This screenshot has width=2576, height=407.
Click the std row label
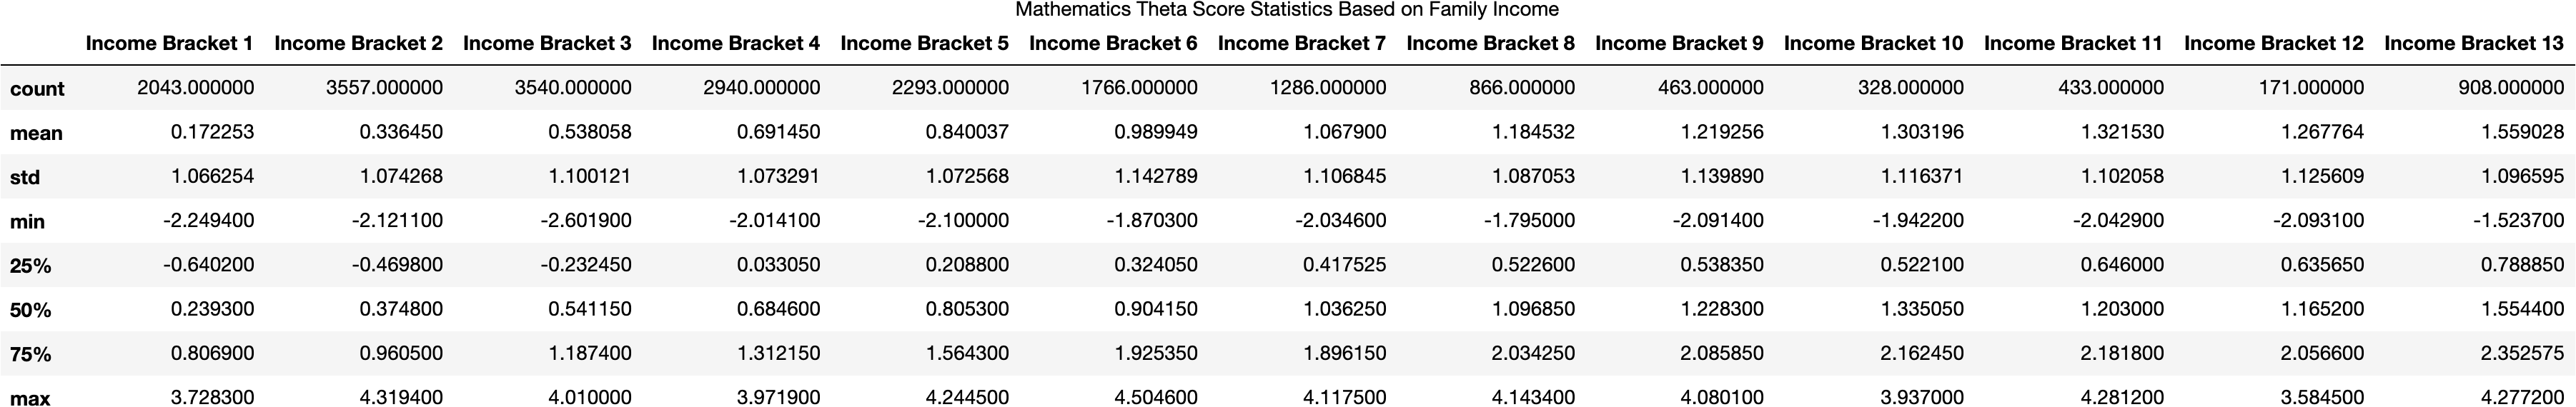point(25,177)
